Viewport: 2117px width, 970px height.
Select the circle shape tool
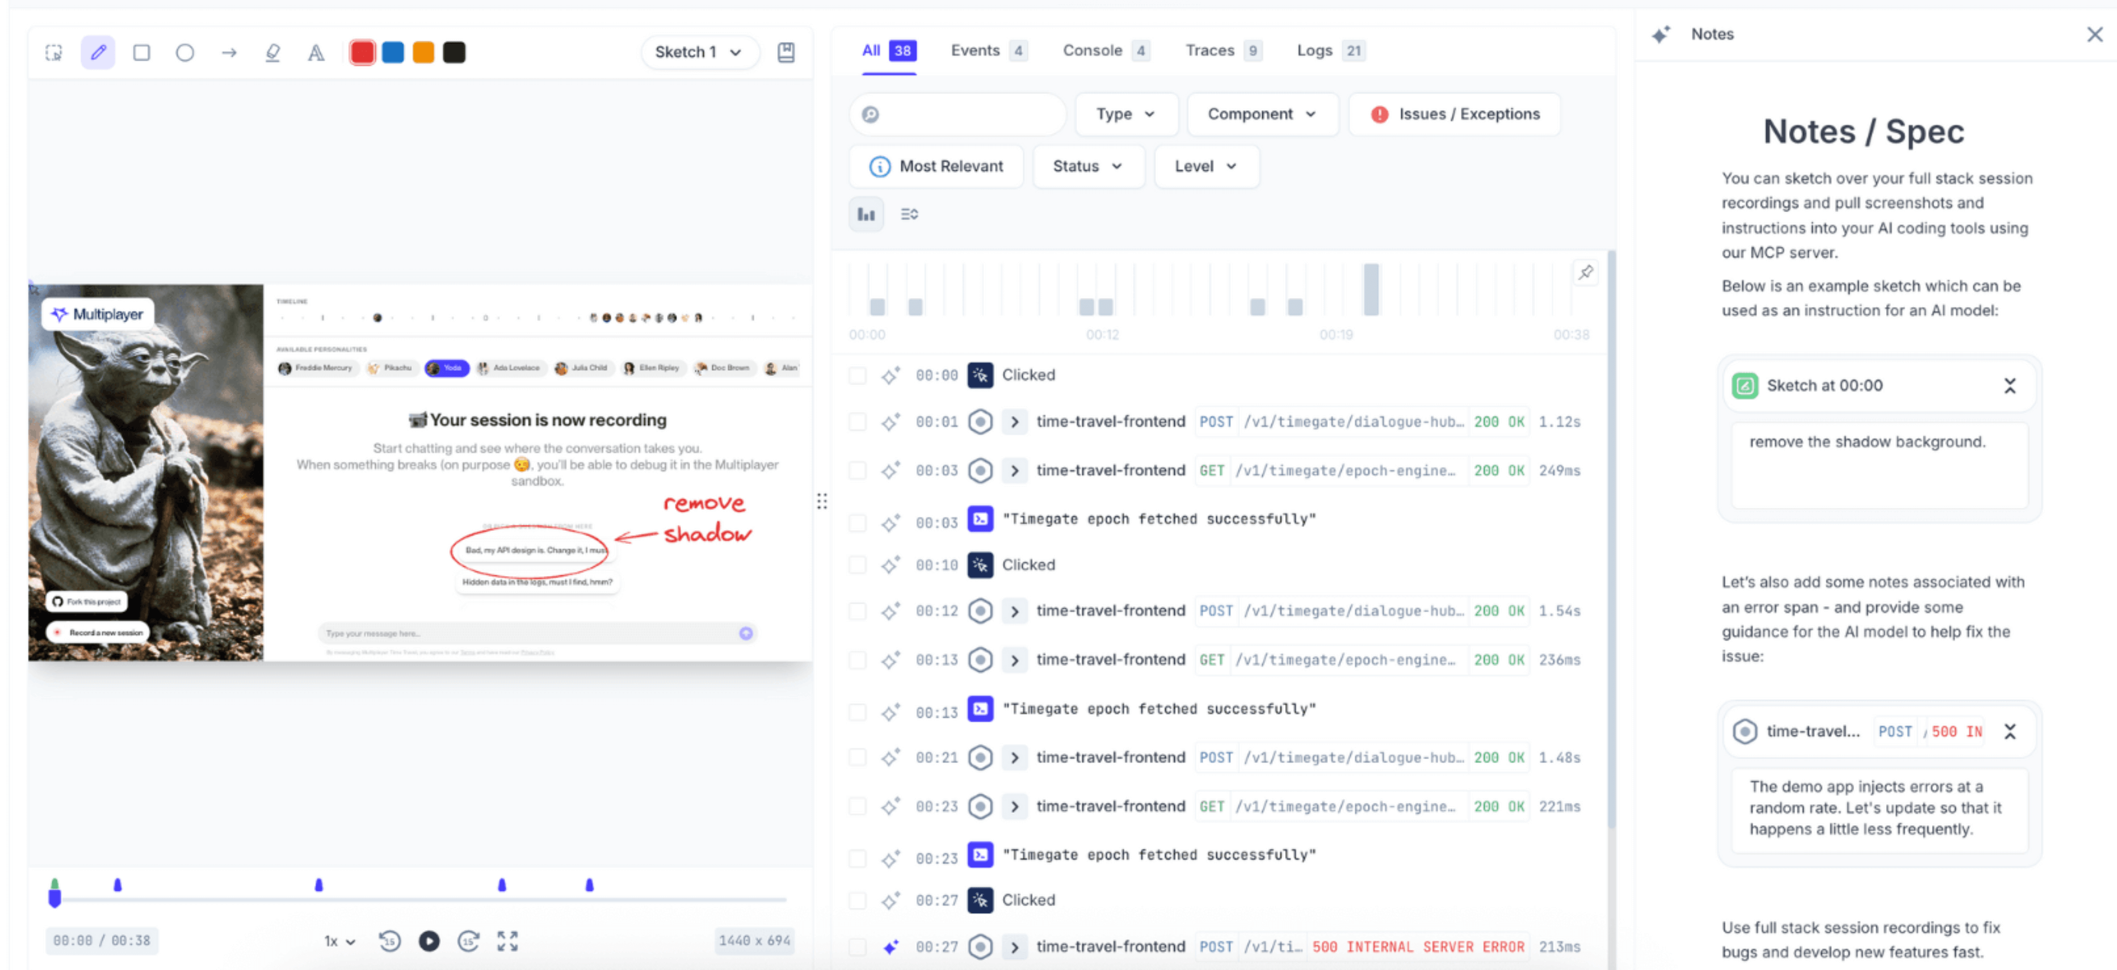[x=185, y=53]
